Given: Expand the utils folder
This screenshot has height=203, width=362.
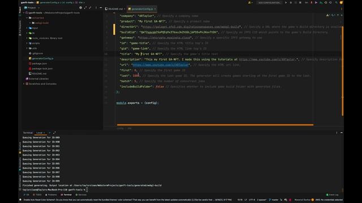Looking at the screenshot, I should (27, 48).
